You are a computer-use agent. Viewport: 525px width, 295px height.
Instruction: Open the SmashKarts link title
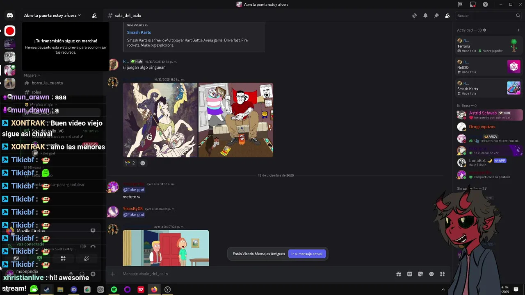(139, 32)
